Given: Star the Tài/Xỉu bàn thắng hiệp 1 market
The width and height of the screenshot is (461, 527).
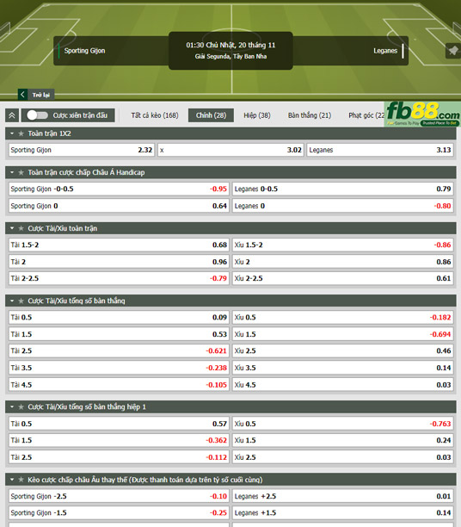Looking at the screenshot, I should tap(22, 407).
